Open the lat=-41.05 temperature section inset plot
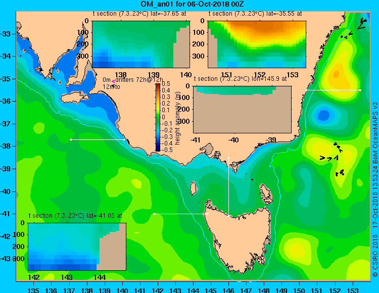The height and width of the screenshot is (293, 379). (77, 247)
